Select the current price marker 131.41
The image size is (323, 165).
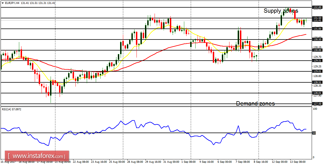(x=317, y=20)
